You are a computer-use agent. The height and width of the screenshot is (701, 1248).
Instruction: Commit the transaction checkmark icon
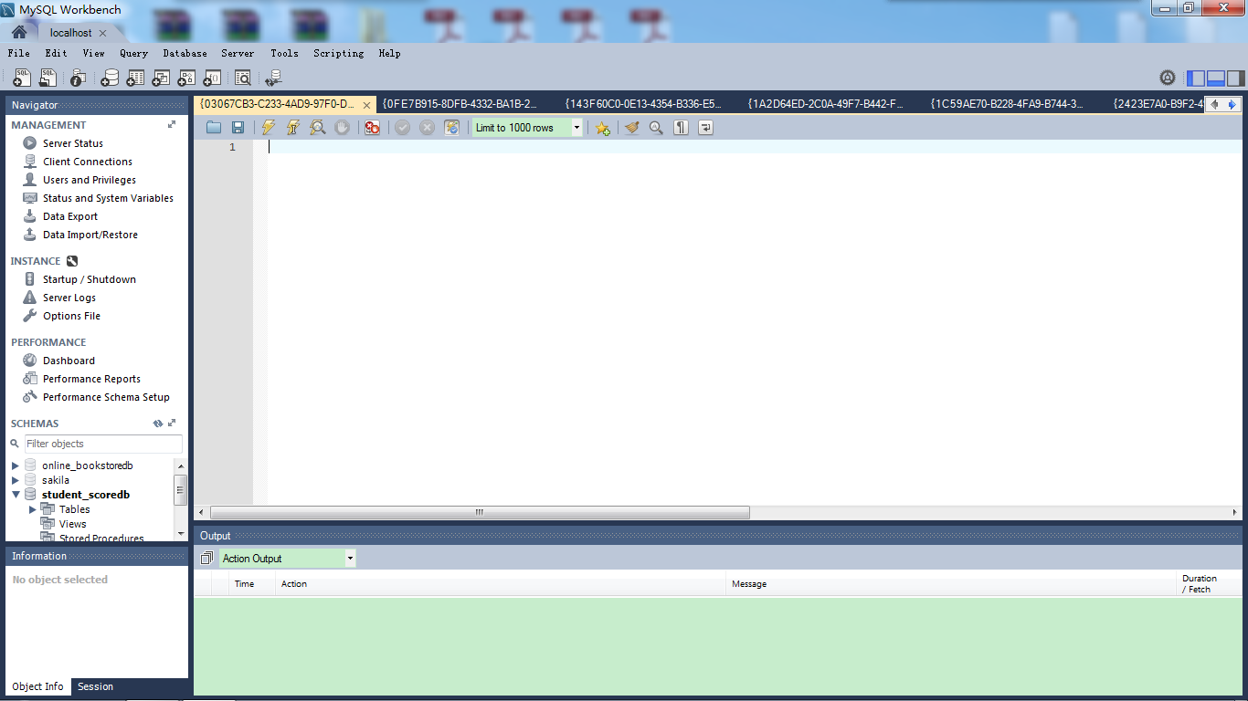click(x=402, y=128)
